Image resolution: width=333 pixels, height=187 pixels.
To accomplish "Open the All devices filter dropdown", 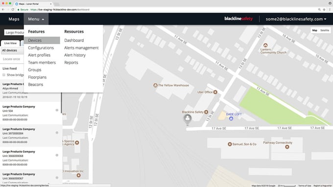I will coord(12,50).
